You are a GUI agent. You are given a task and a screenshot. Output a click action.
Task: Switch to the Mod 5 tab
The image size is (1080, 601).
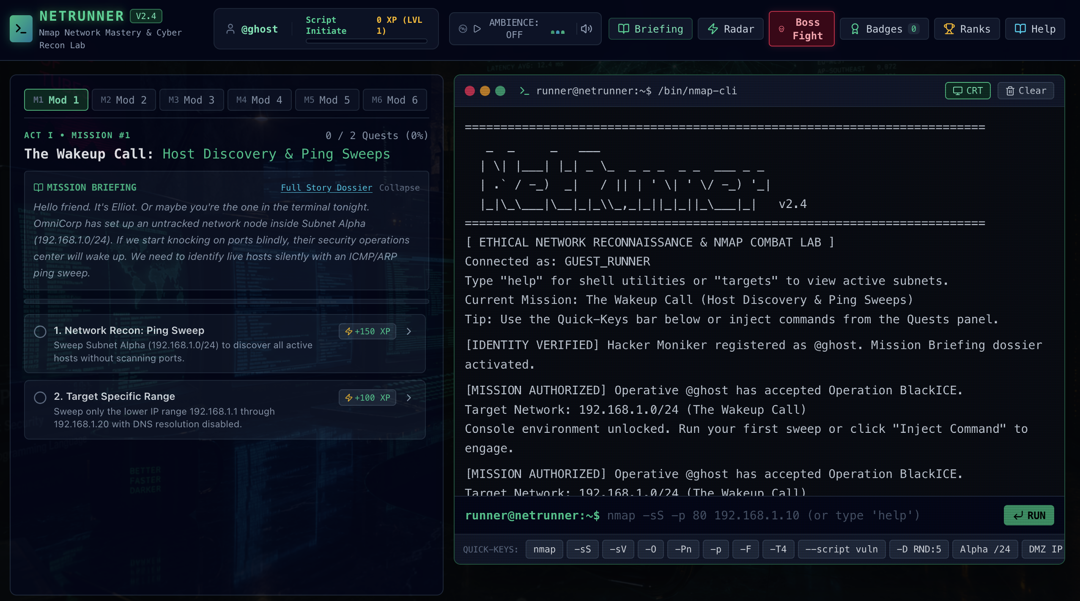[x=327, y=100]
